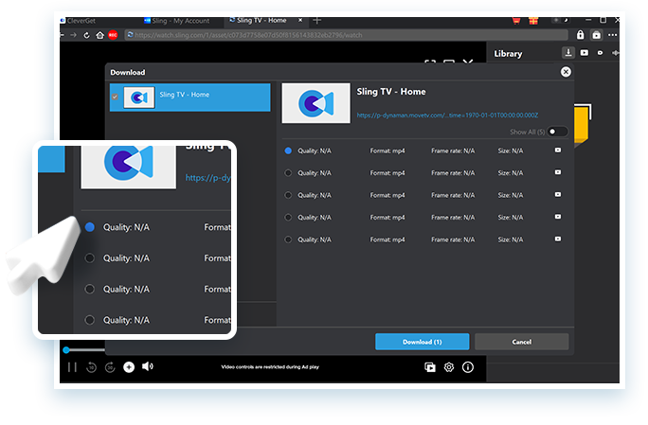Click the blue playback progress handle
The width and height of the screenshot is (648, 425).
click(x=66, y=350)
